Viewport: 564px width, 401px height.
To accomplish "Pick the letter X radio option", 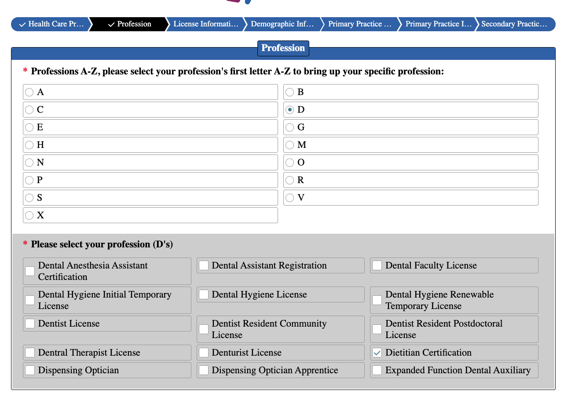I will (29, 215).
